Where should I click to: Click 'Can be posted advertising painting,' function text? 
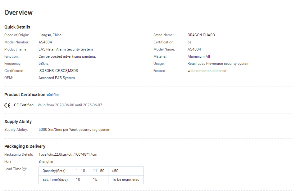click(67, 56)
